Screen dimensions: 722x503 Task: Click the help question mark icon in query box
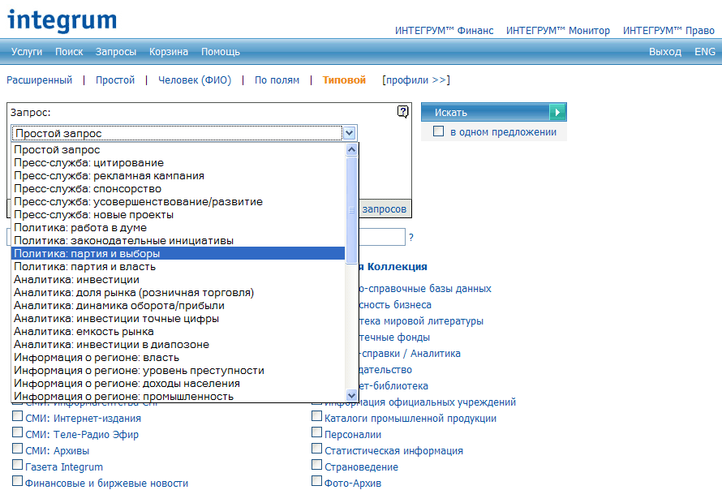click(403, 112)
